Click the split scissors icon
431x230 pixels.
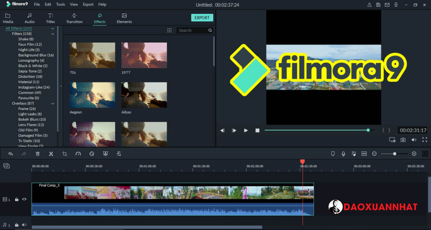[x=51, y=154]
